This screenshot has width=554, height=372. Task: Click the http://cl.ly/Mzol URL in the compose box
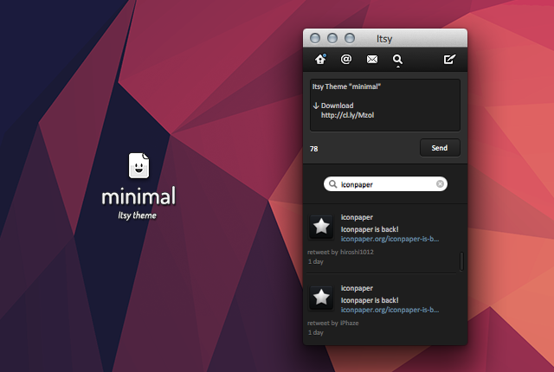click(347, 115)
